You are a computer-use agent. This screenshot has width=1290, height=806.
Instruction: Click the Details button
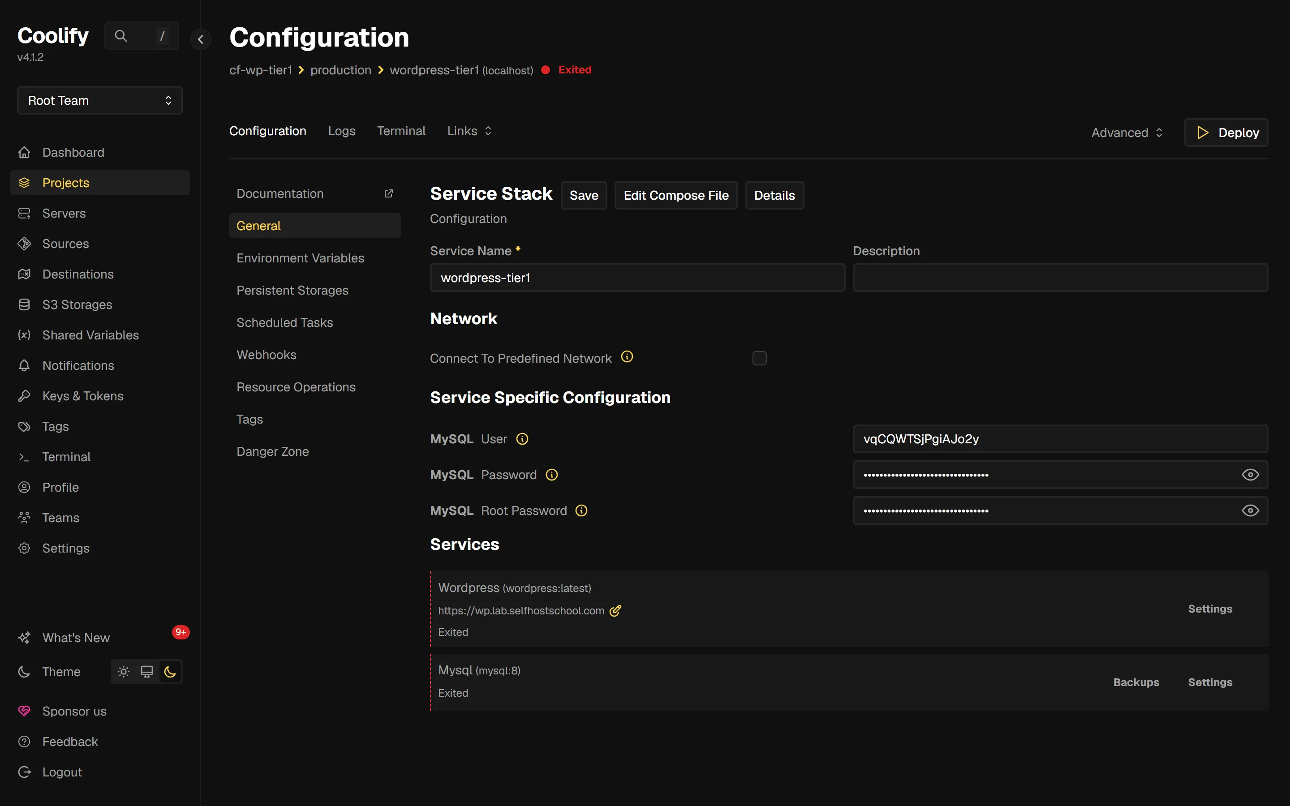click(x=774, y=196)
